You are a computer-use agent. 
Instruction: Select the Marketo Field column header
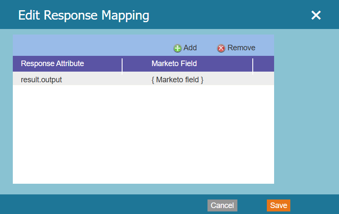click(x=174, y=64)
